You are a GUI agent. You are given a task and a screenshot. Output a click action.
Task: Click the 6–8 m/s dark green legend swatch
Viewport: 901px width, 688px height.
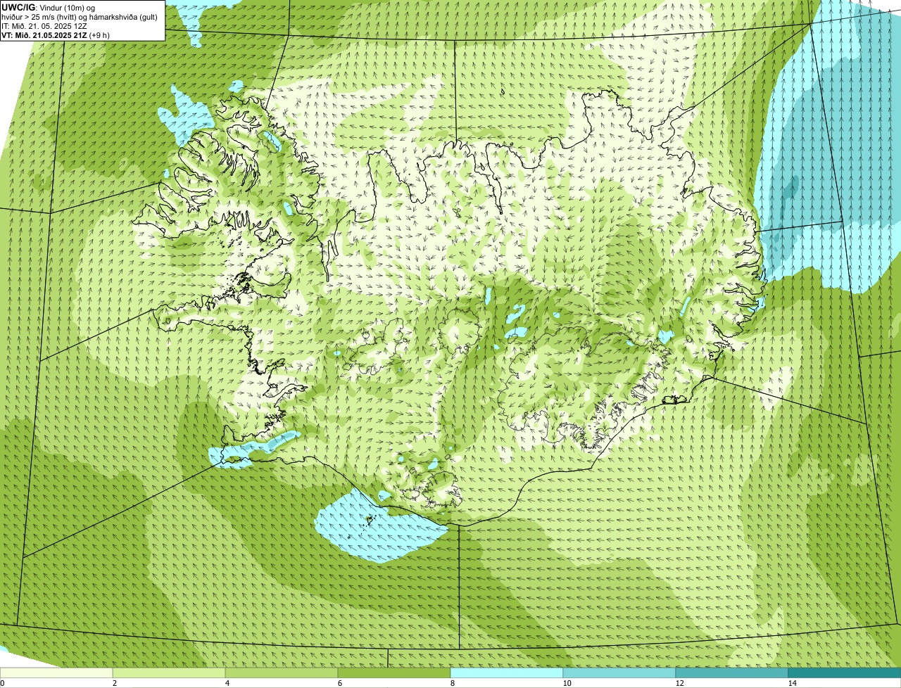(394, 673)
